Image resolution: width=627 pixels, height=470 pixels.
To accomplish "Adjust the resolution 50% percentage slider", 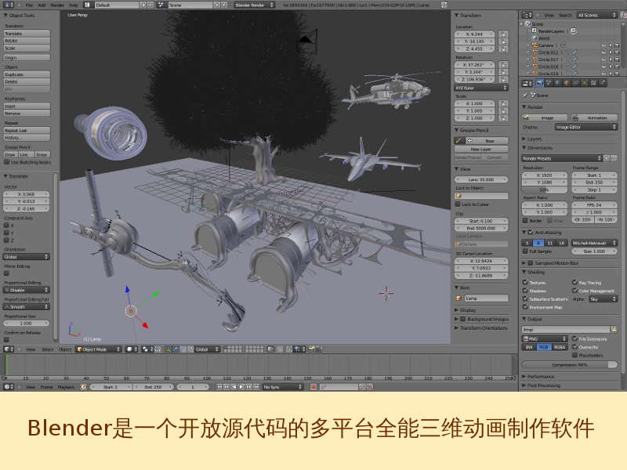I will [544, 190].
